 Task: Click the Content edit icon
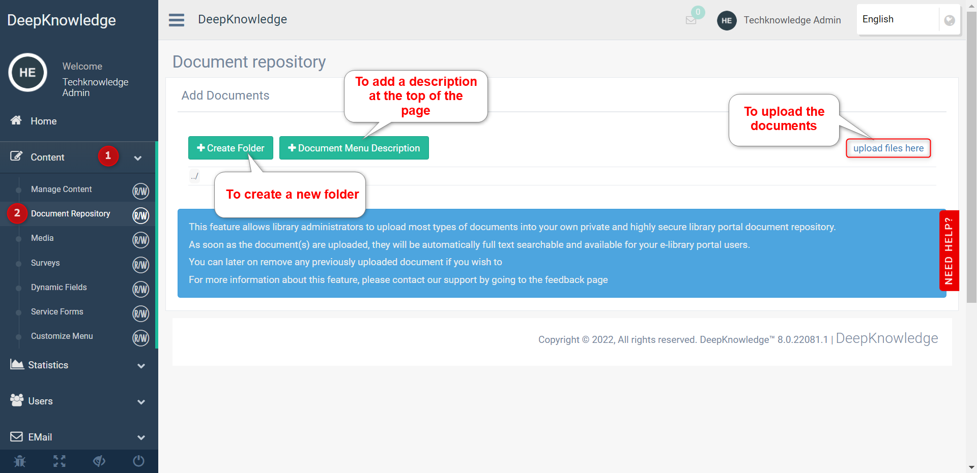click(x=16, y=156)
